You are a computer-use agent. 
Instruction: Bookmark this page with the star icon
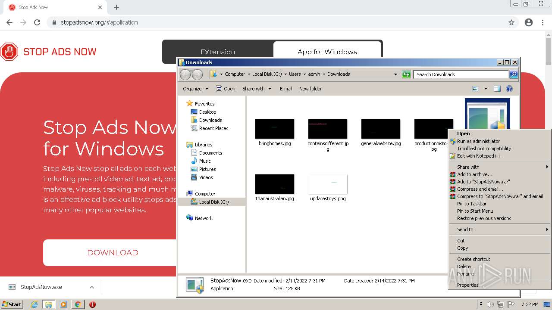511,22
